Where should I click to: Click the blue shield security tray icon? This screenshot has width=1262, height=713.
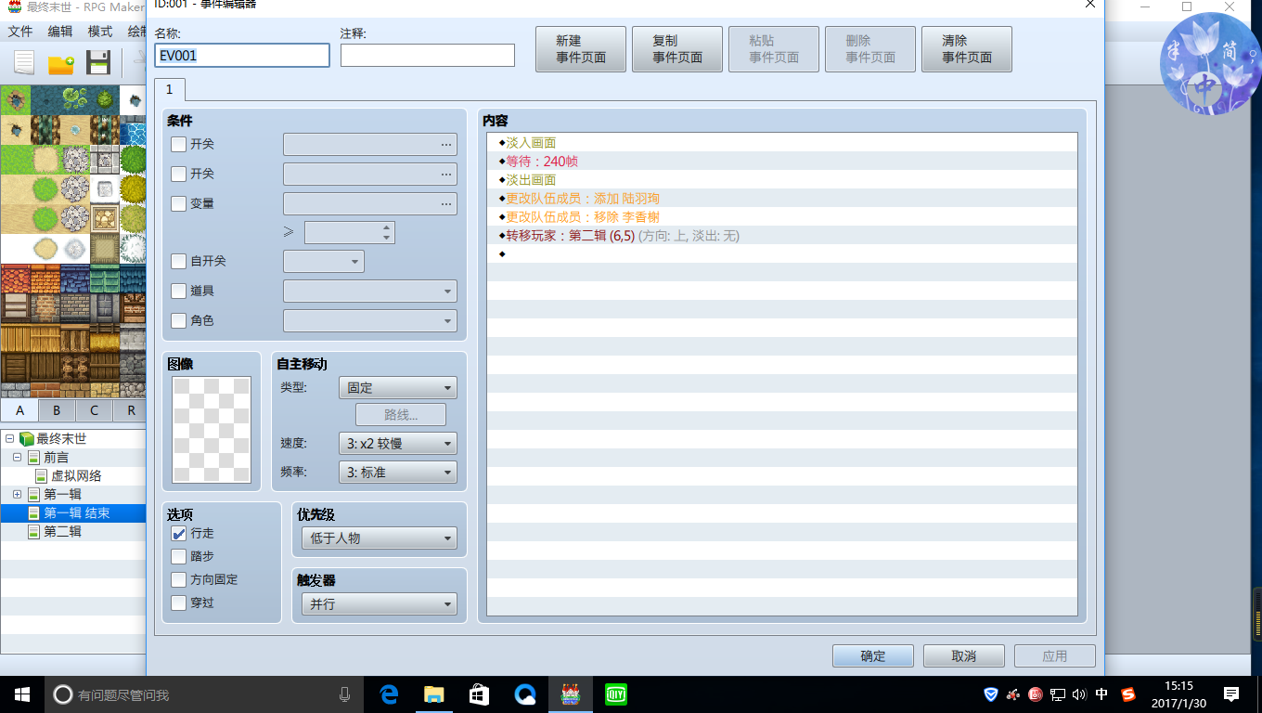pos(991,694)
